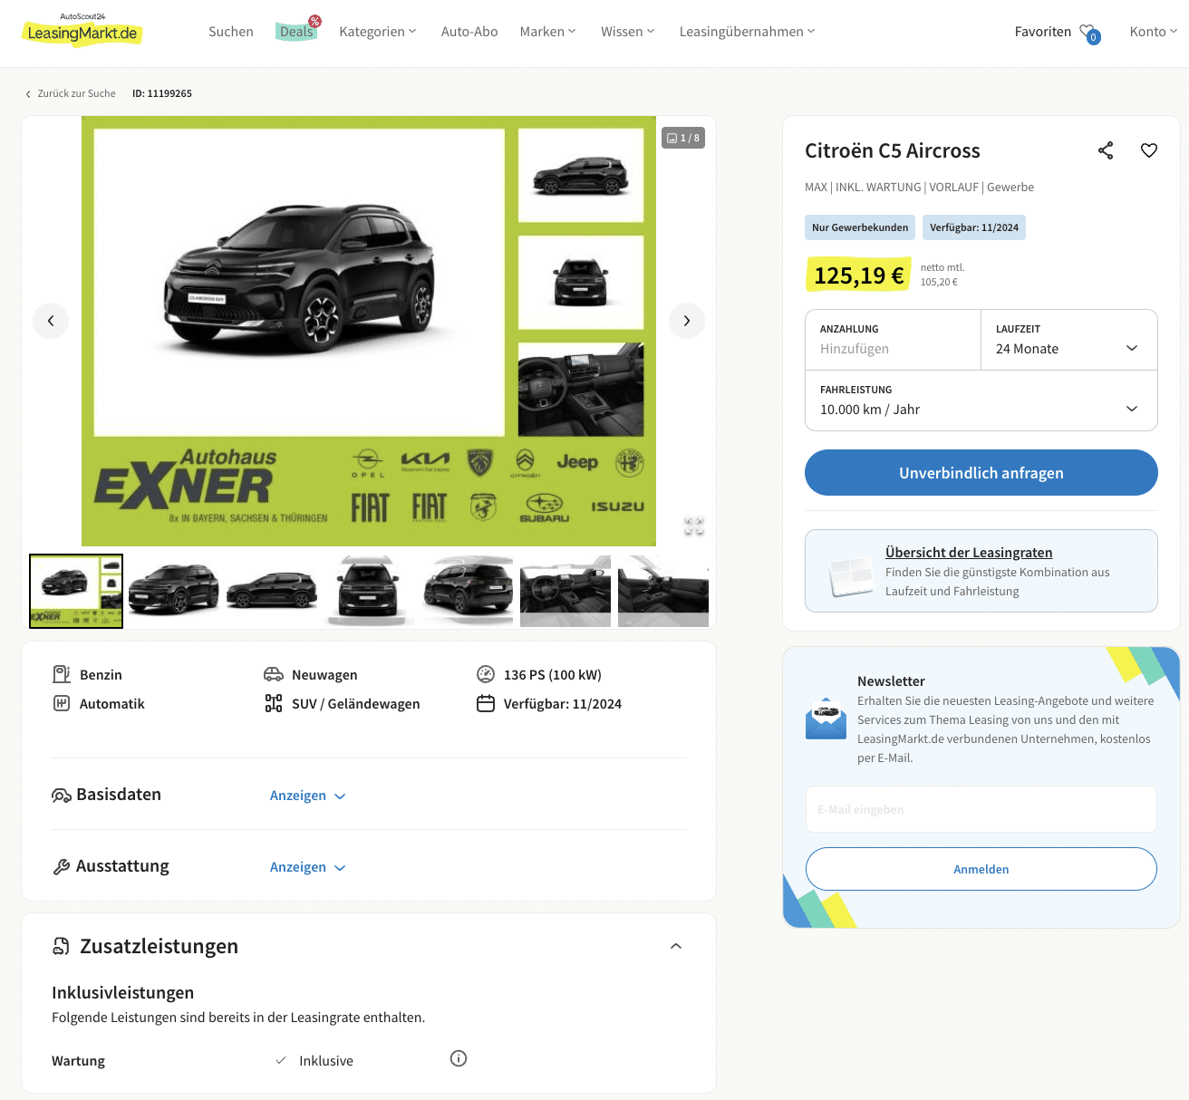Screen dimensions: 1189x1100
Task: Click the Verfügbar calendar icon
Action: (486, 703)
